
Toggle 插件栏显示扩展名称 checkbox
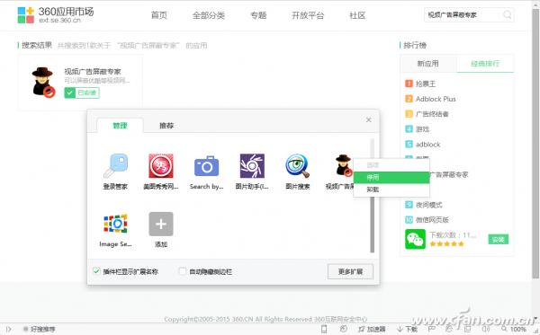tap(96, 271)
